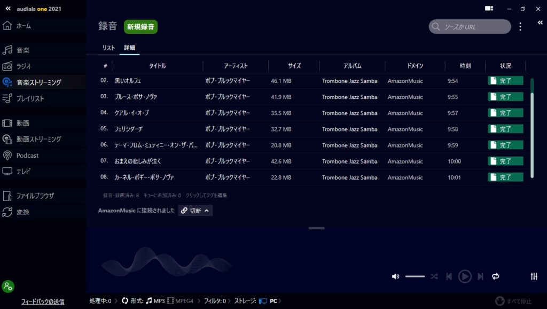Click the equalizer settings icon
Image resolution: width=547 pixels, height=309 pixels.
534,276
